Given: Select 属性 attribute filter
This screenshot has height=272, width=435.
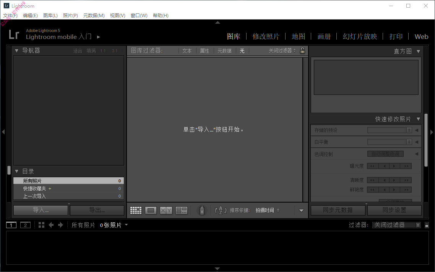Looking at the screenshot, I should pos(205,51).
